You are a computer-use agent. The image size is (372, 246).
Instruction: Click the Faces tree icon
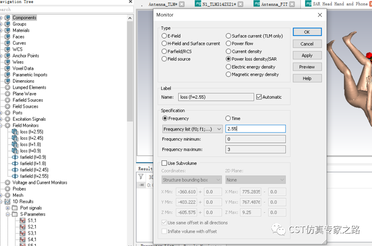8,37
